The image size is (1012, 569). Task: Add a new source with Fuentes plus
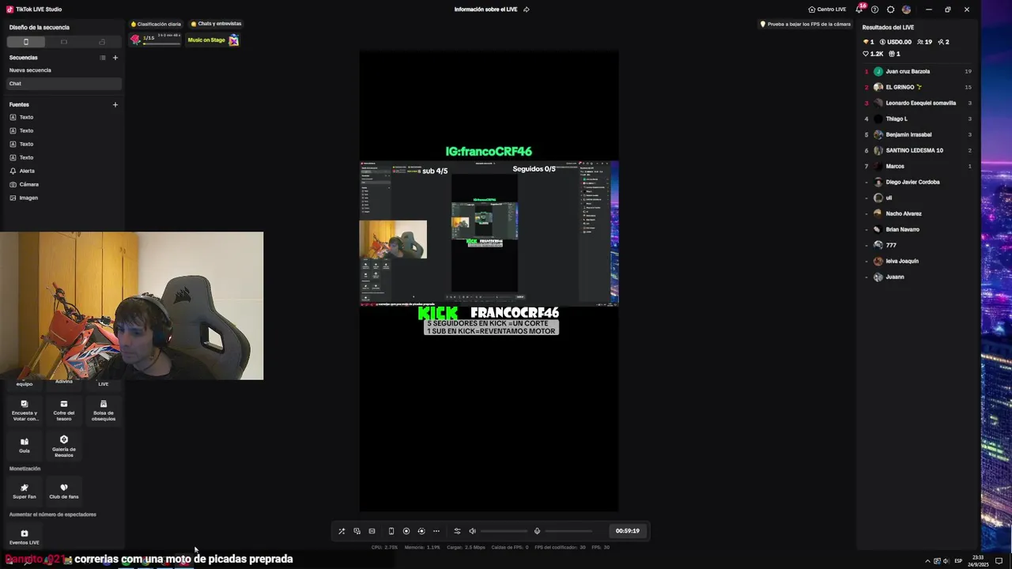point(115,104)
